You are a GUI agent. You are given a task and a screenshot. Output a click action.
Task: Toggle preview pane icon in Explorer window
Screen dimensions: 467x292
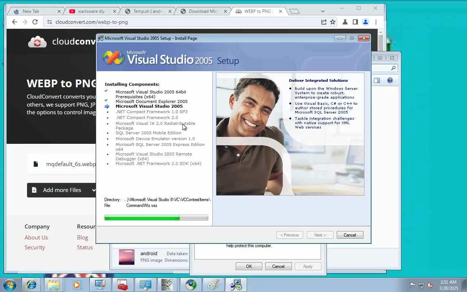[377, 80]
